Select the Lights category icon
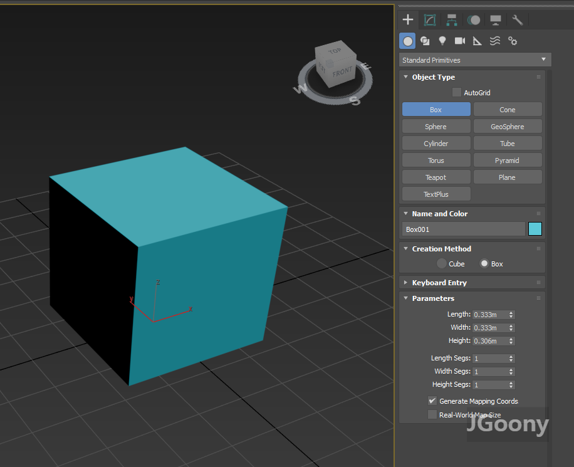Screen dimensions: 574x467 [x=442, y=41]
